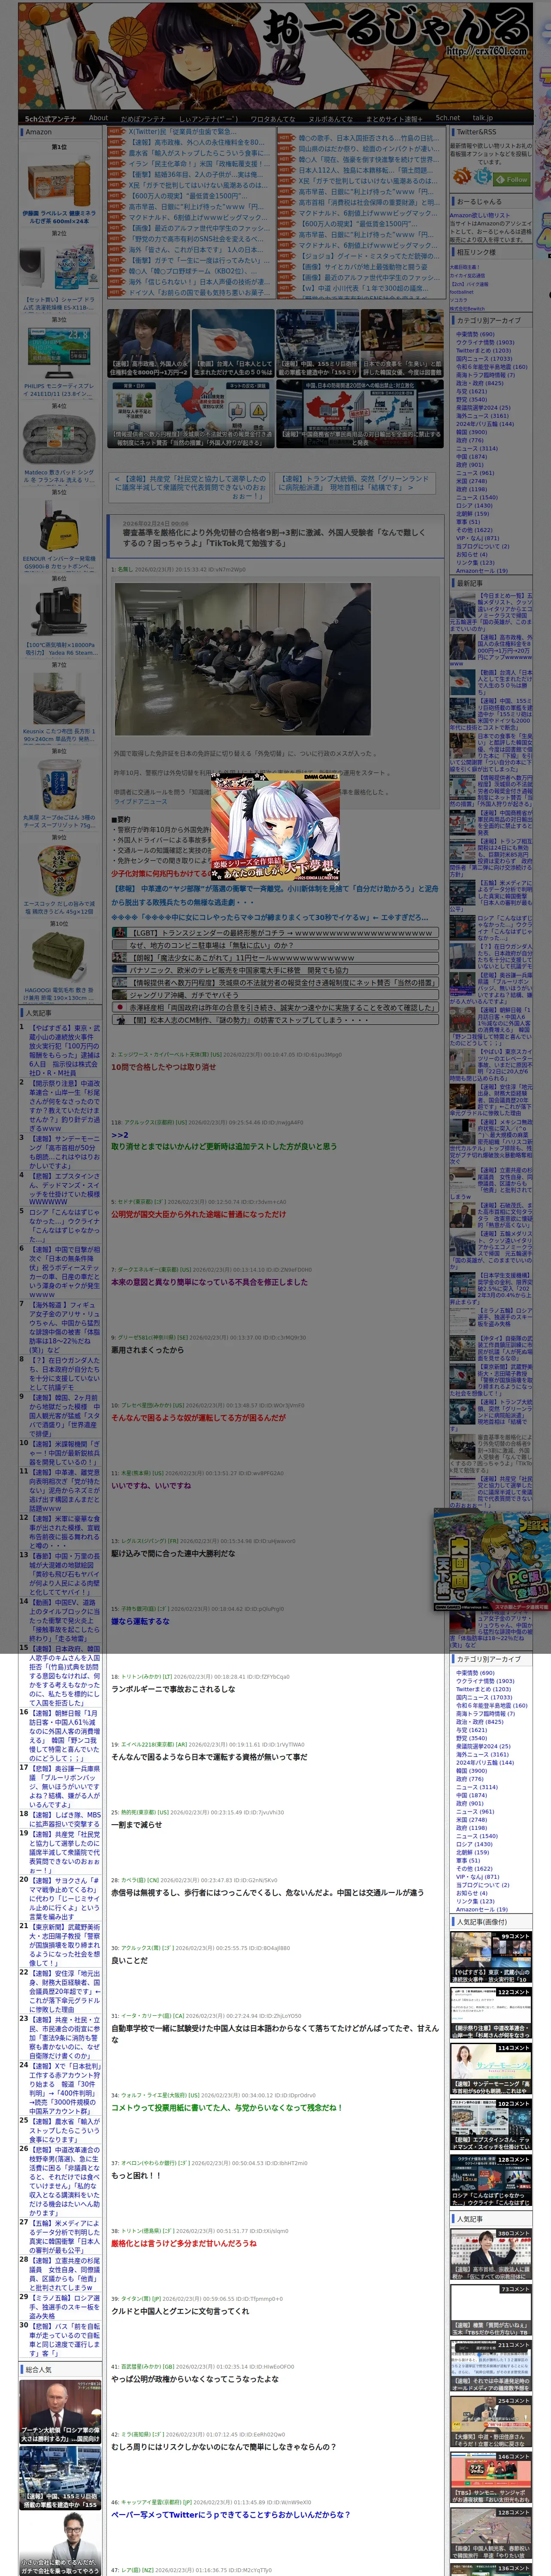Open map thumbnail 【情報提供者へ数万円程度】茨城県
This screenshot has width=551, height=2576.
[191, 413]
